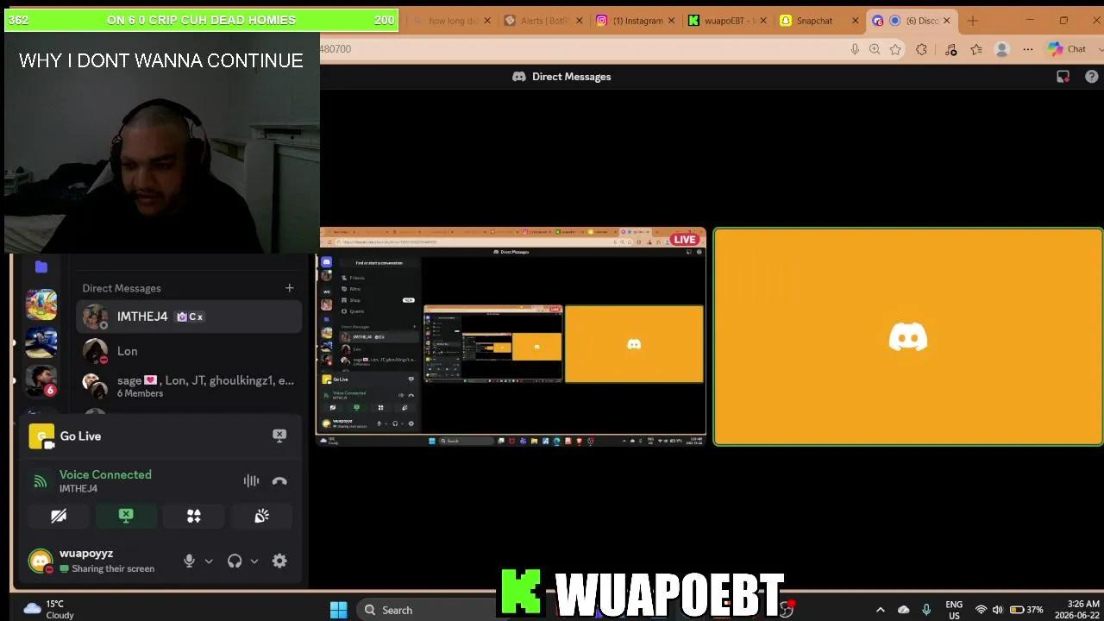Click the orange Discord call tile
Viewport: 1104px width, 621px height.
click(x=908, y=336)
